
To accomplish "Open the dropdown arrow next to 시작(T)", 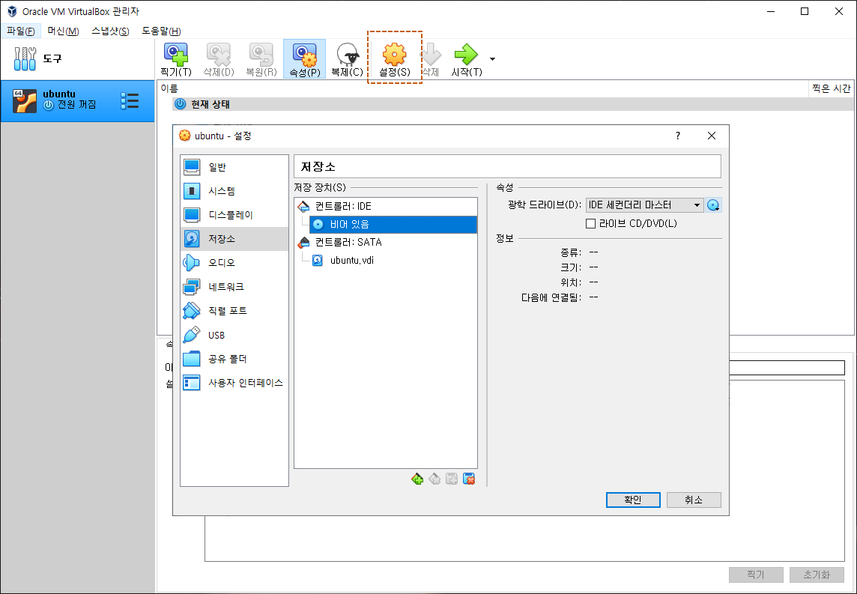I will (492, 59).
